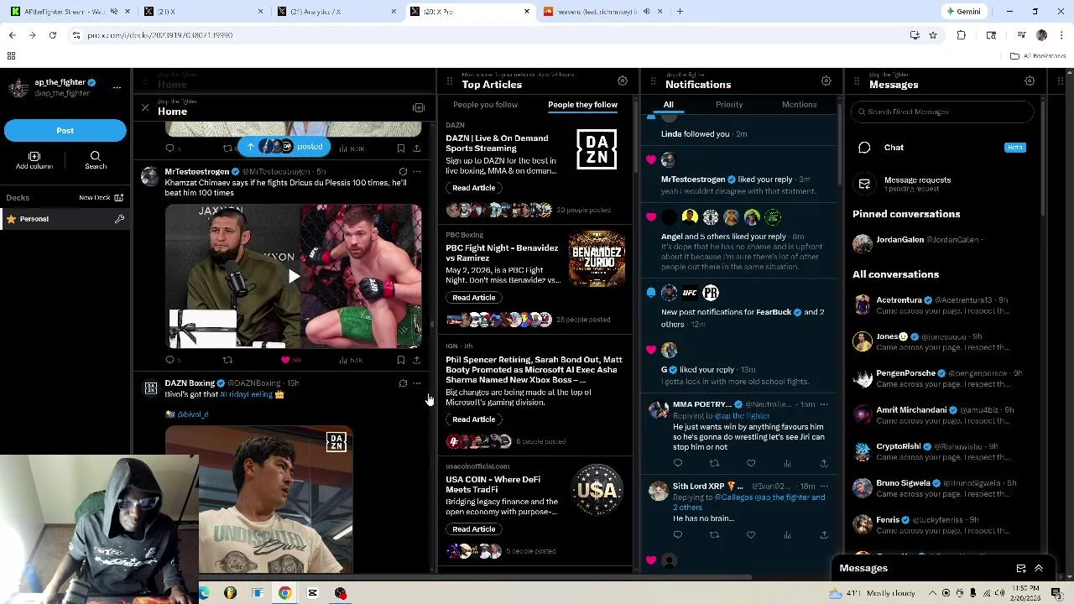Screen dimensions: 1074x604
Task: Open account options menu beside ap_the_fighter
Action: click(117, 87)
